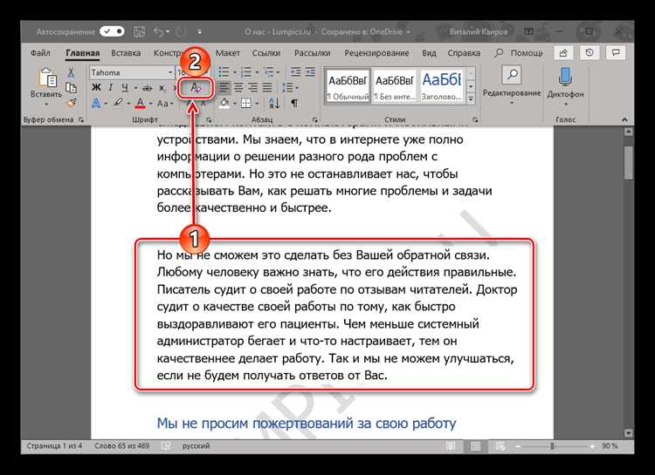Apply strikethrough formatting icon
The width and height of the screenshot is (655, 475).
click(x=147, y=87)
